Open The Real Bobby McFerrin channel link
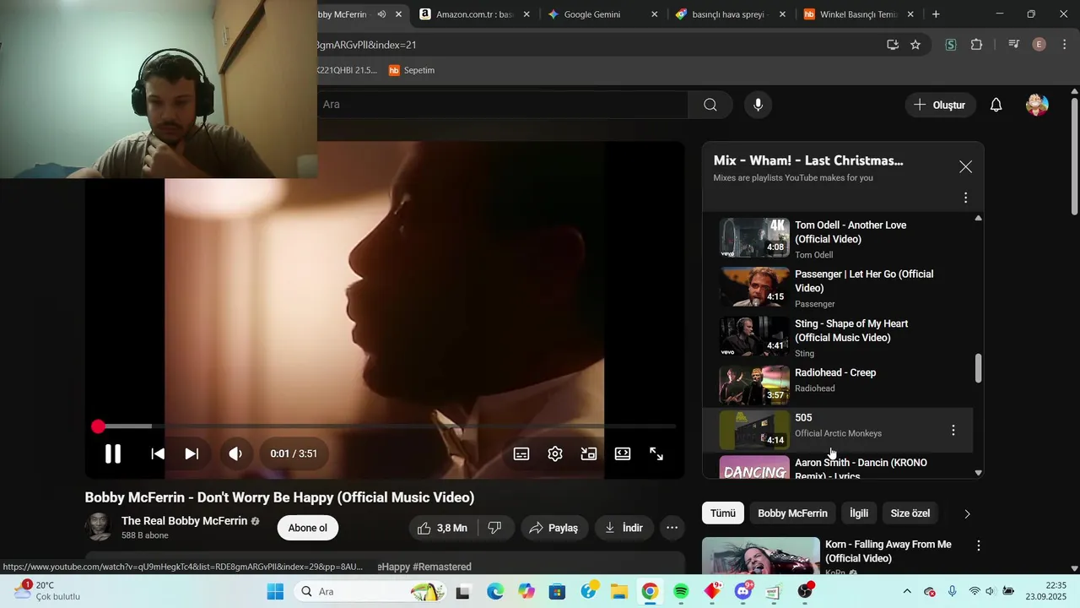 (x=184, y=521)
